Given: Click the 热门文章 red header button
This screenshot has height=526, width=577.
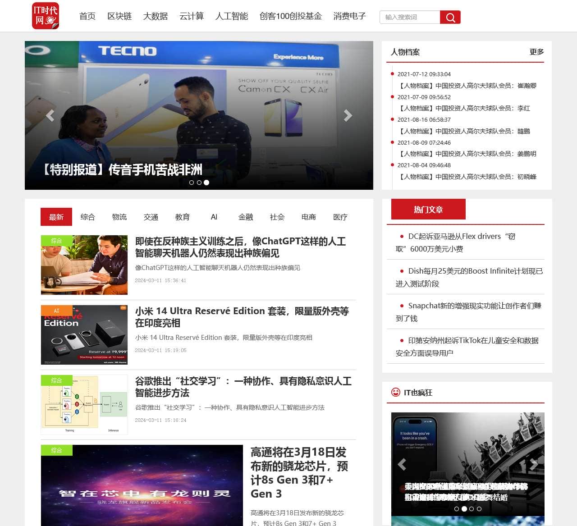Looking at the screenshot, I should pyautogui.click(x=428, y=210).
